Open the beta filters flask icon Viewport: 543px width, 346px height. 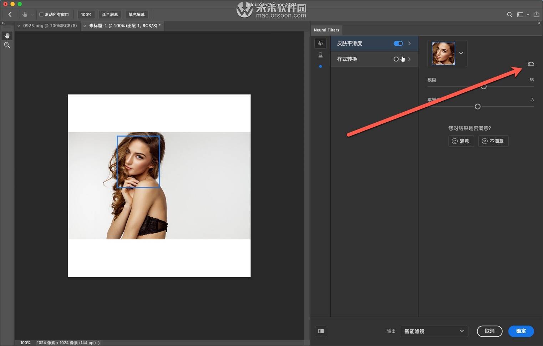point(320,55)
